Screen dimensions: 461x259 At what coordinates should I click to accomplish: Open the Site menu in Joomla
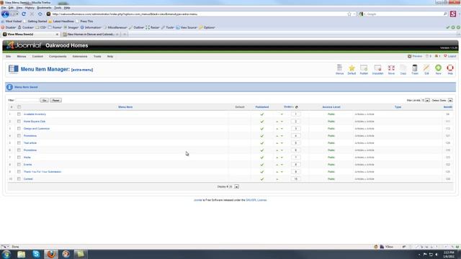(x=8, y=56)
